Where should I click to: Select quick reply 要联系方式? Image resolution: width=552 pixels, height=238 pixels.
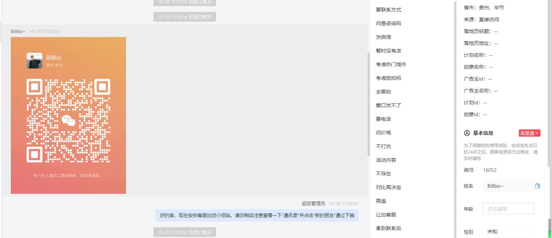(x=388, y=10)
